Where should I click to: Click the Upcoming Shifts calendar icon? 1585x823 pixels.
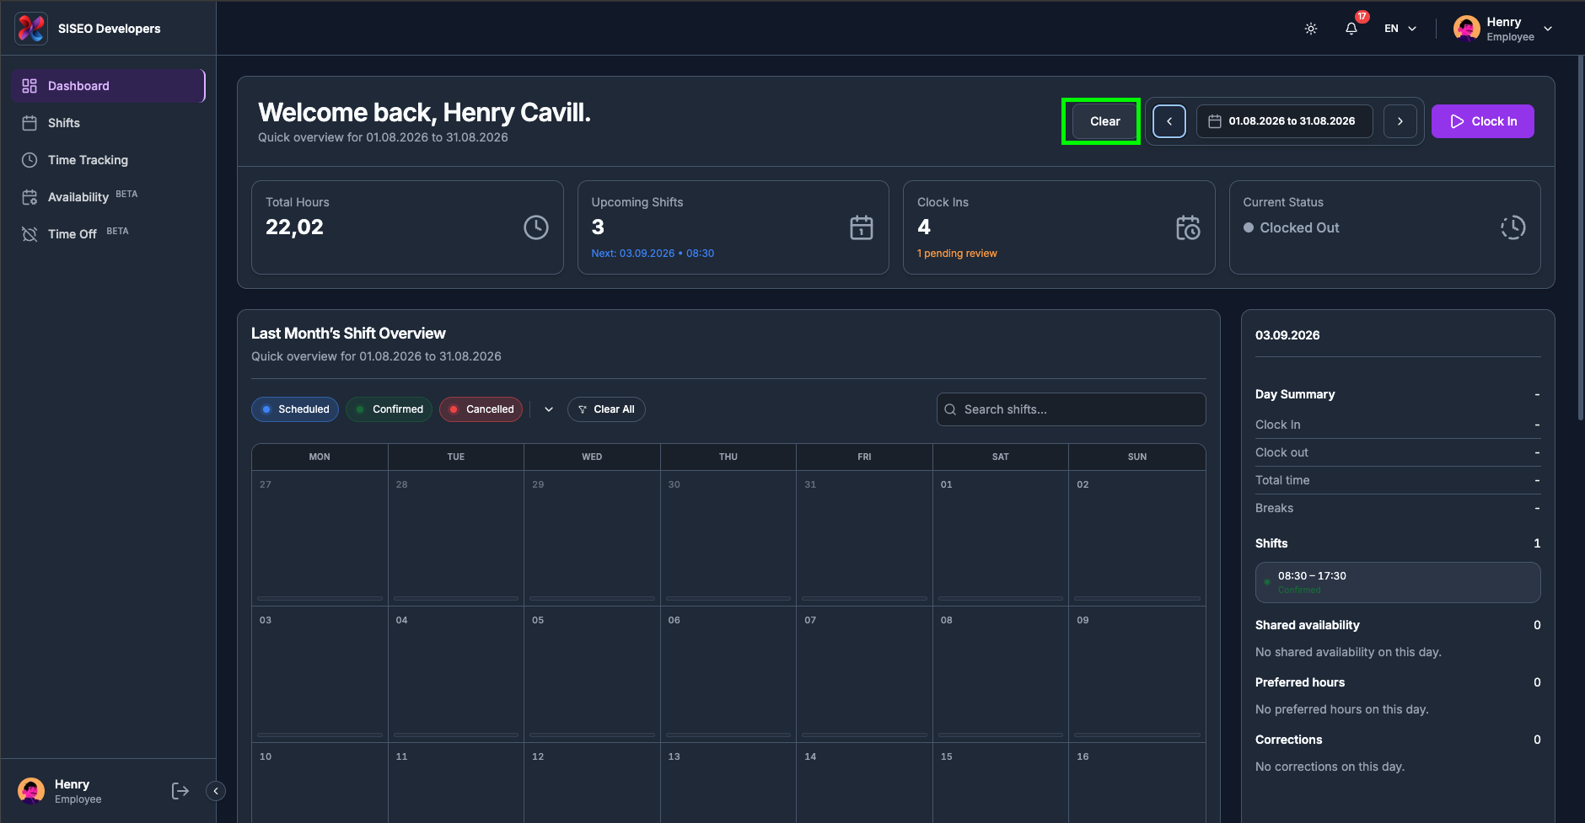tap(862, 227)
